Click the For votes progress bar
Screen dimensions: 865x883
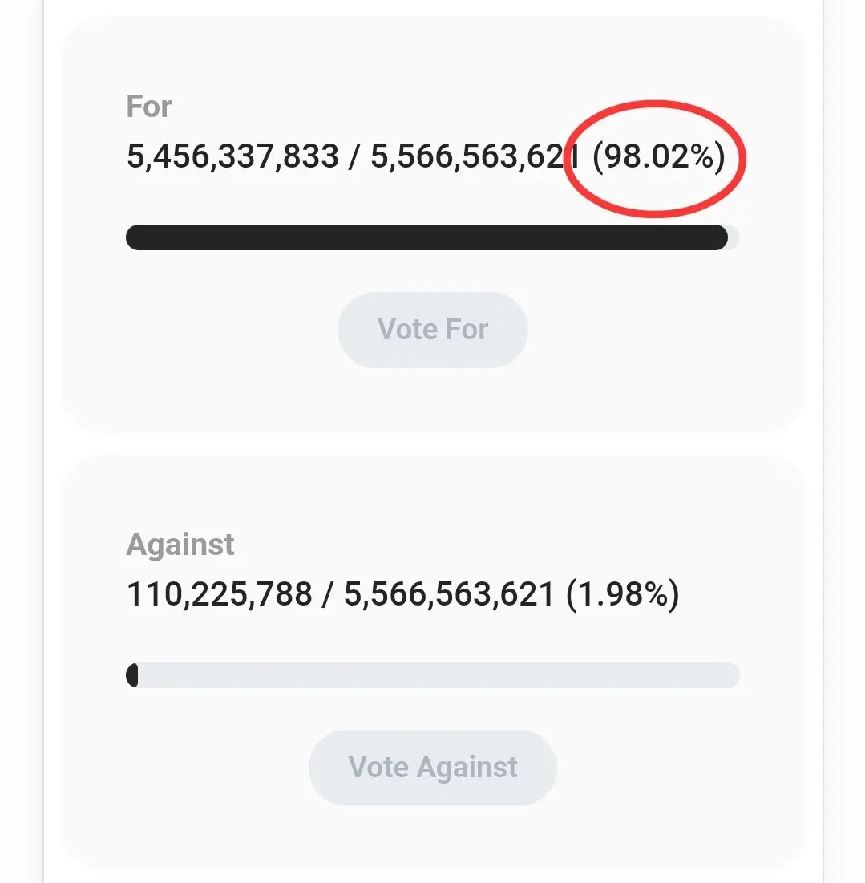426,237
